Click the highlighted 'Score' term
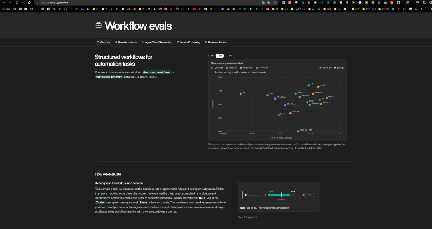This screenshot has height=229, width=432. (143, 203)
